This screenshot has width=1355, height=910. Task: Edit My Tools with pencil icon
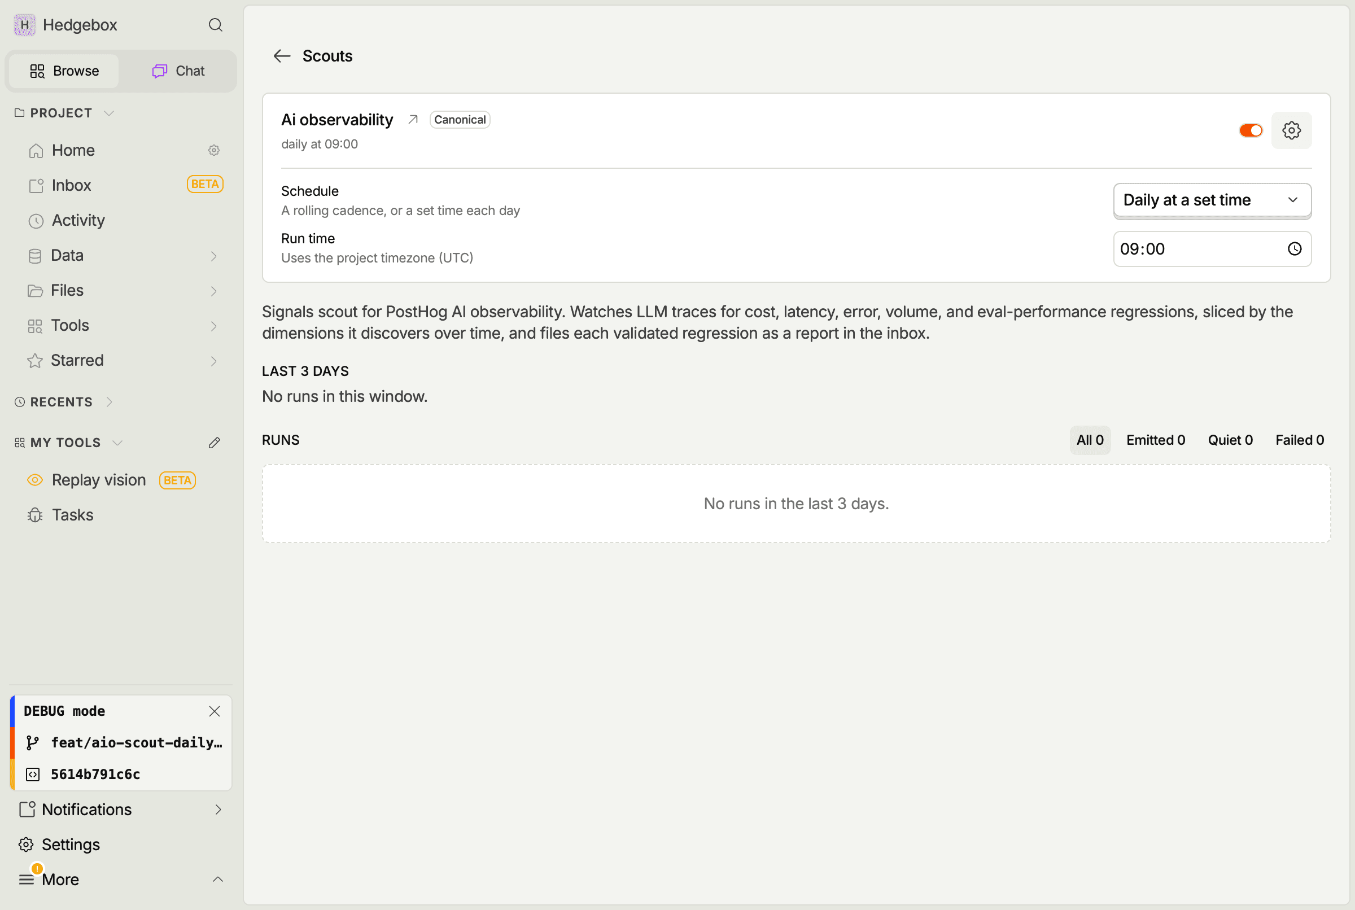point(214,443)
